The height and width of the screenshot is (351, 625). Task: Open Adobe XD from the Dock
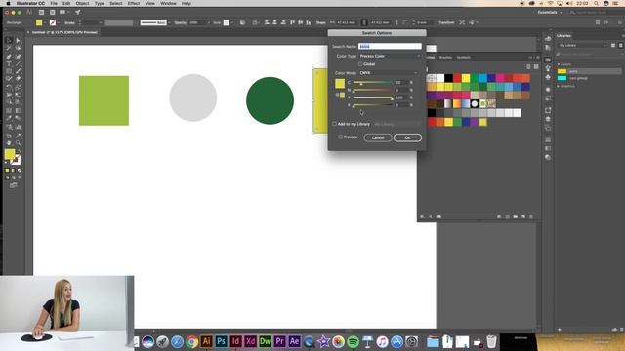[x=250, y=341]
